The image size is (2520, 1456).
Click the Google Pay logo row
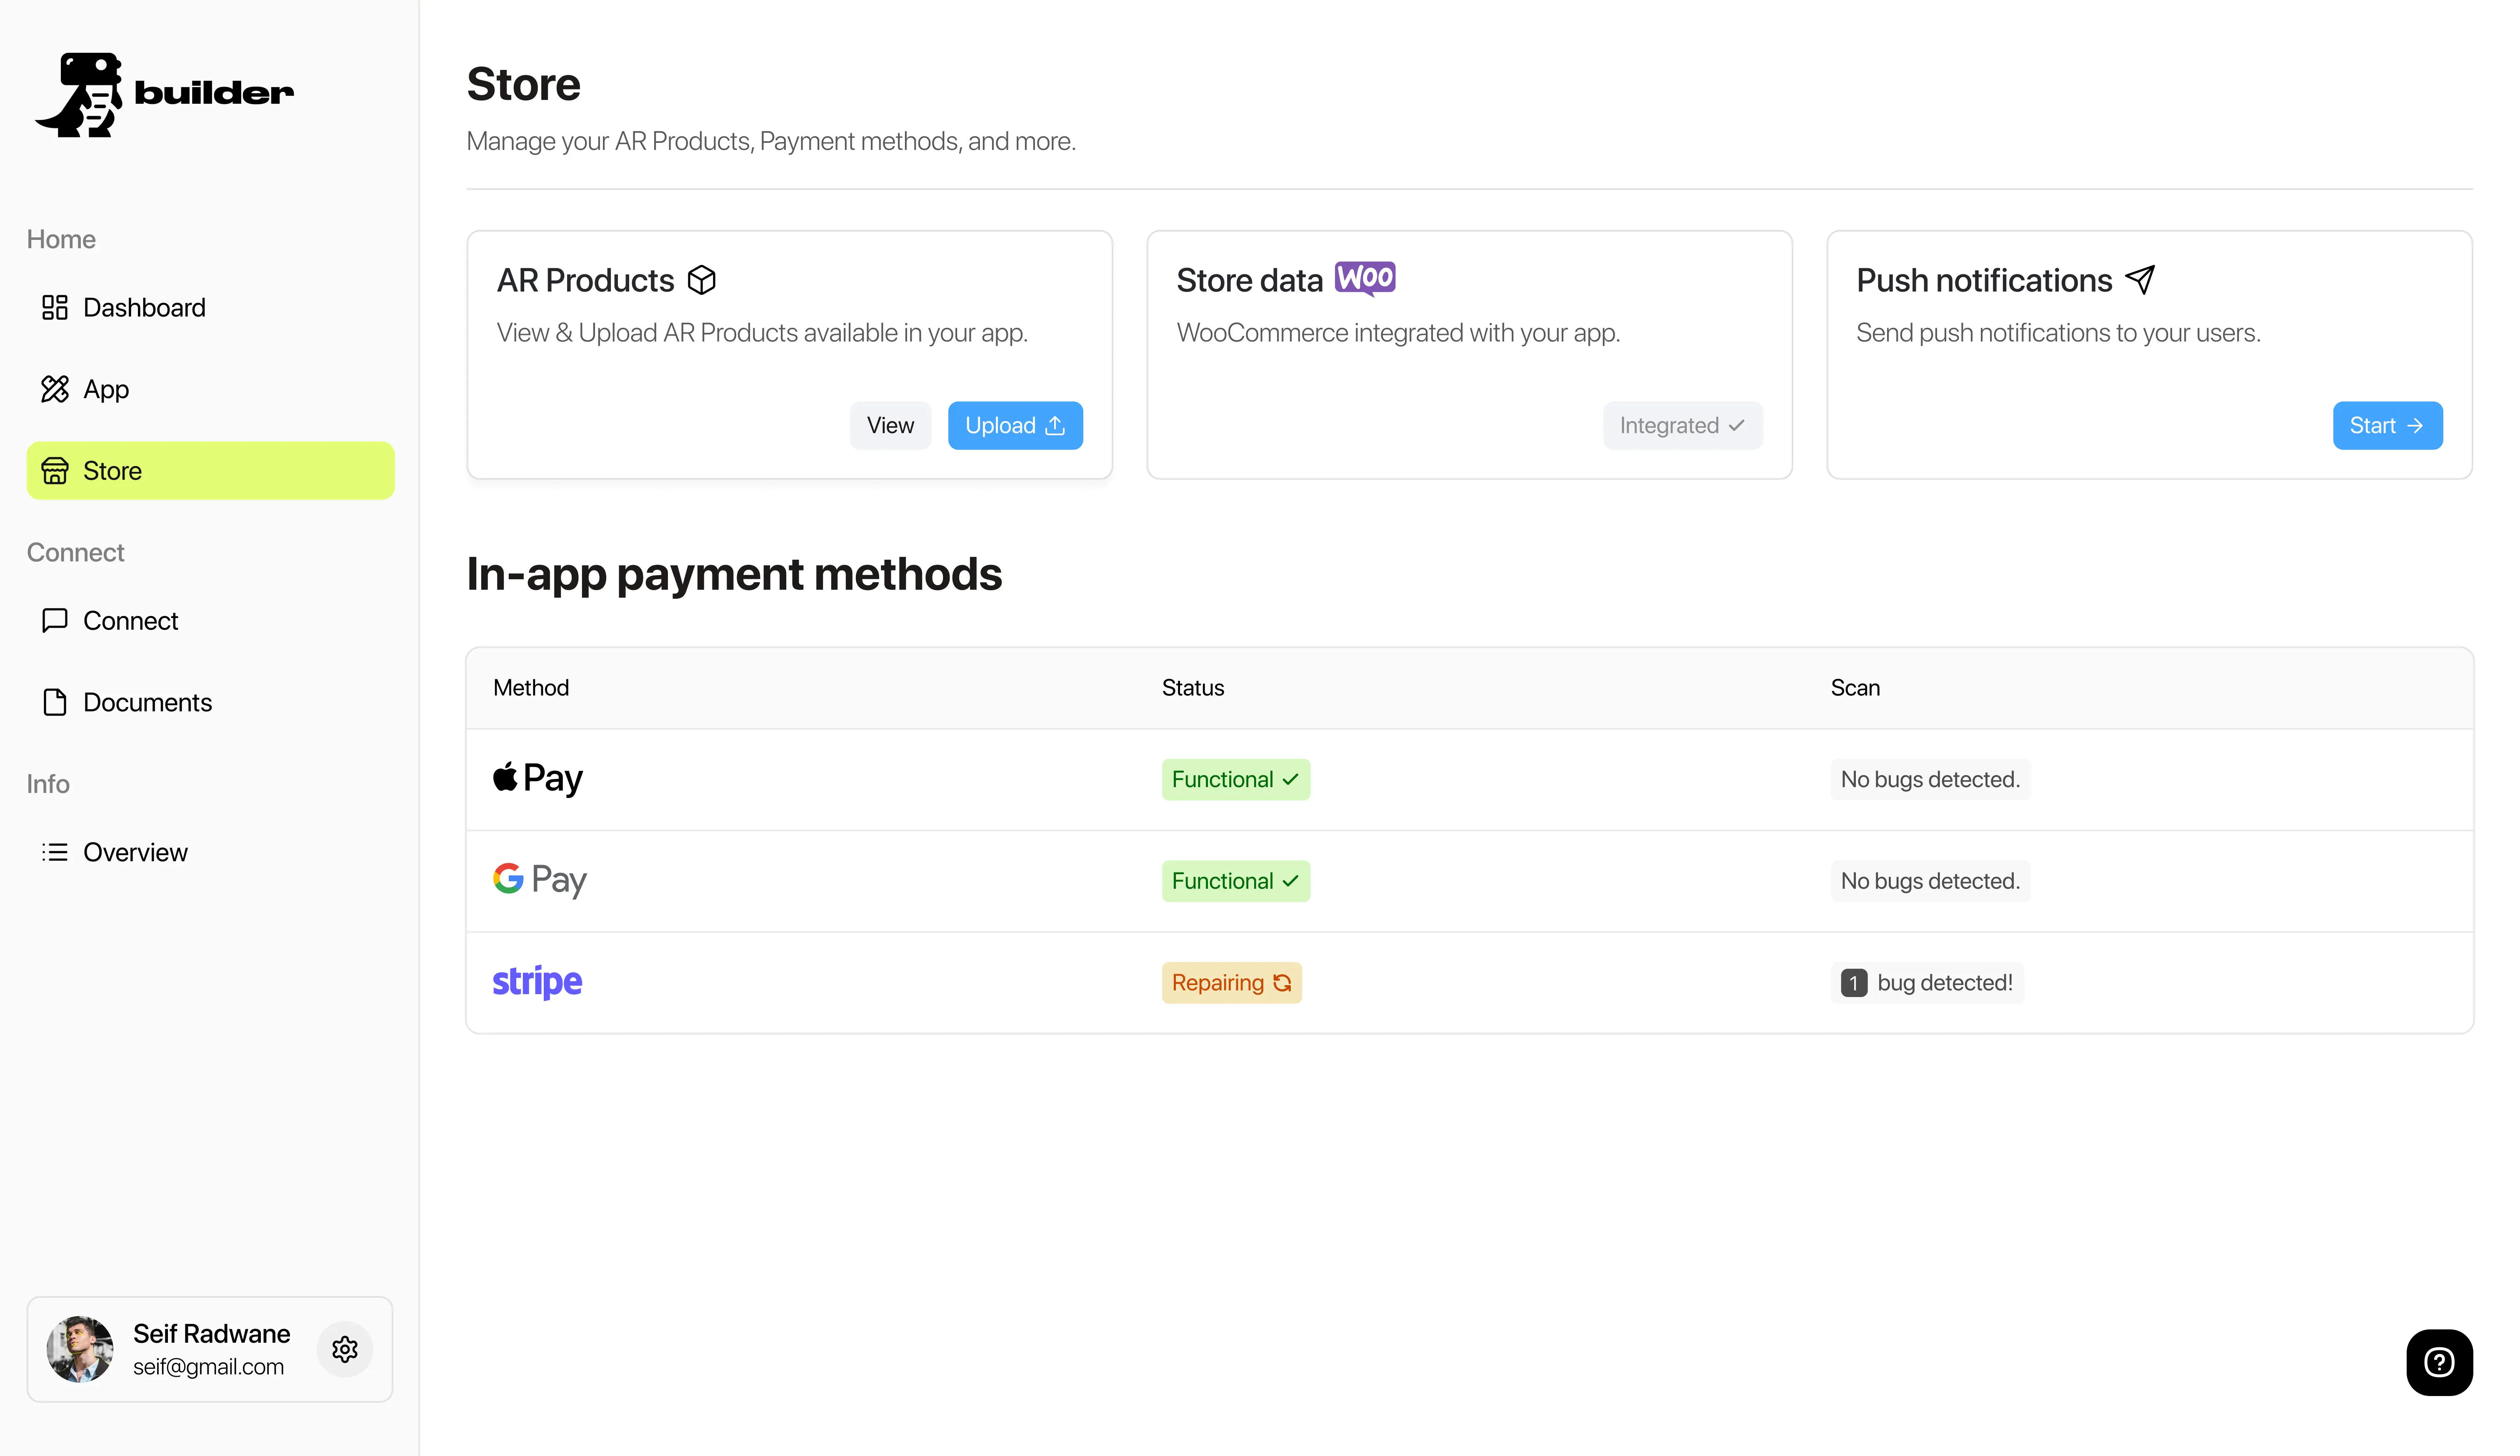pyautogui.click(x=539, y=880)
